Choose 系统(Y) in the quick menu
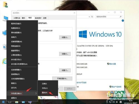The image size is (139, 104). pyautogui.click(x=22, y=37)
